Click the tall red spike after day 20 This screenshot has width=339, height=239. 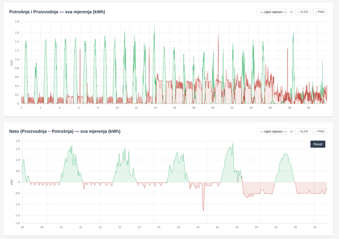(218, 36)
